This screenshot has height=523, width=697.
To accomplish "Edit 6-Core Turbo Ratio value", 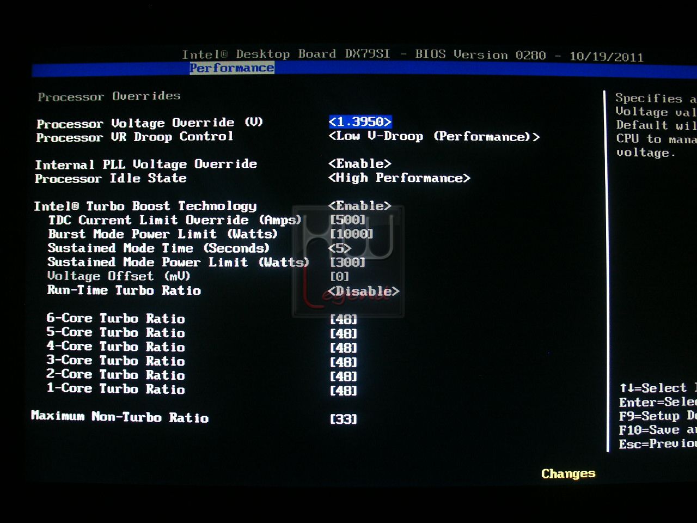I will coord(344,319).
